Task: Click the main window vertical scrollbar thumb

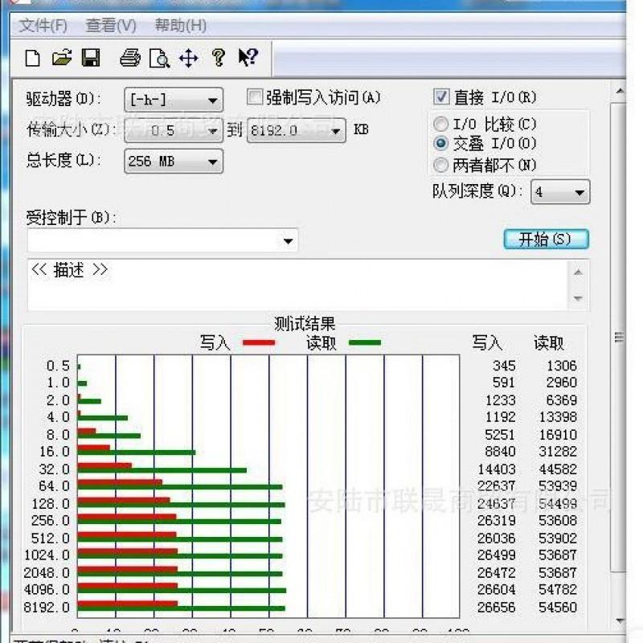Action: tap(618, 337)
